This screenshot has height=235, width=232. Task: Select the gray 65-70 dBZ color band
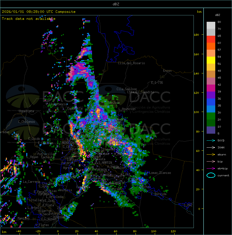click(211, 32)
